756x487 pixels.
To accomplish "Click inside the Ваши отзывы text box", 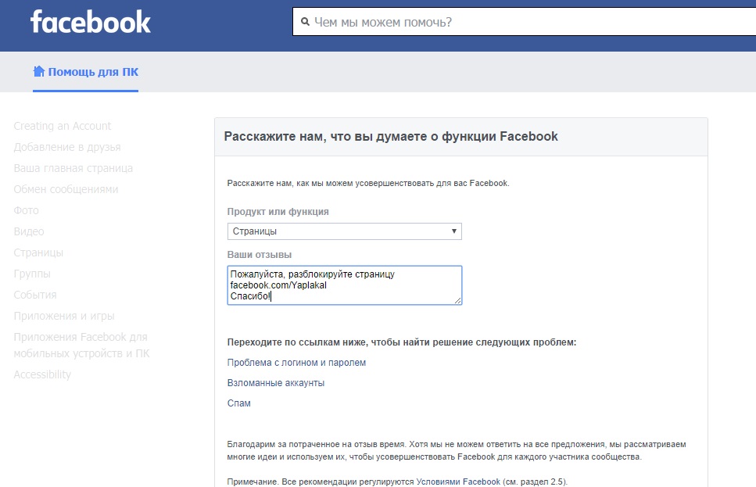I will 344,285.
